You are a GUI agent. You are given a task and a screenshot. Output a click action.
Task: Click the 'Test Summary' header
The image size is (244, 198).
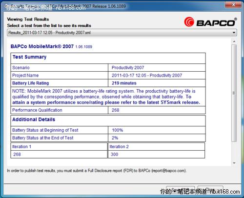pos(29,57)
